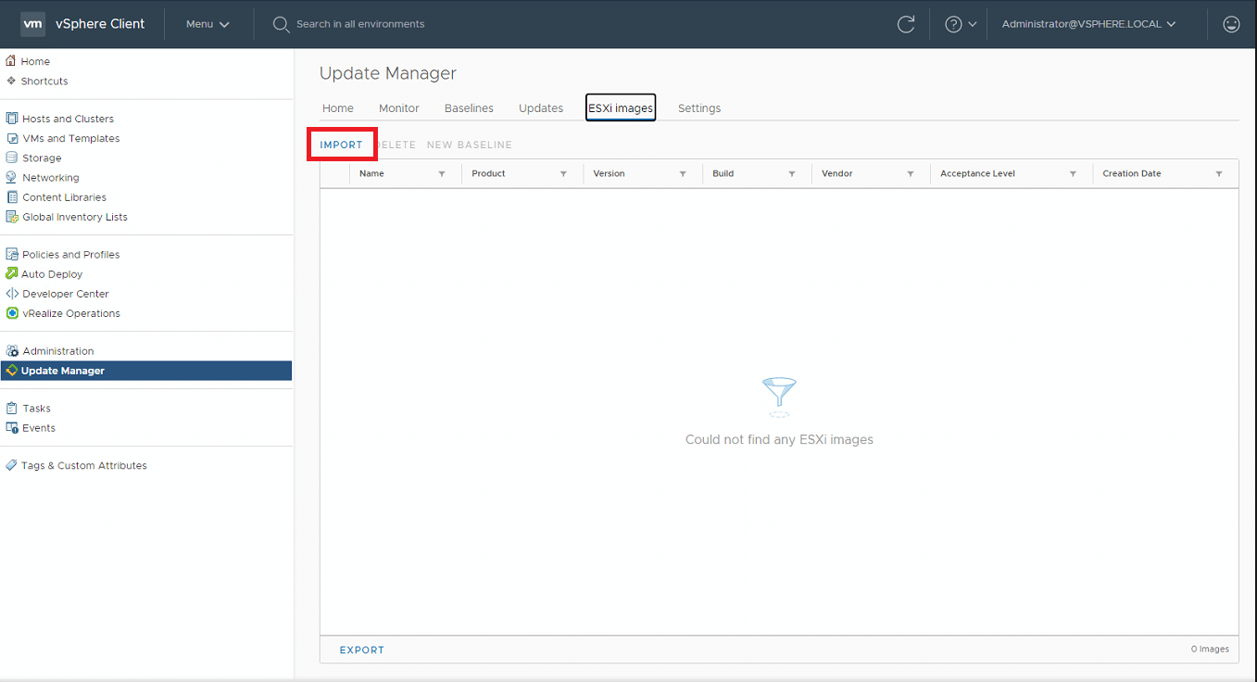This screenshot has width=1257, height=682.
Task: Click the search magnifier icon
Action: pyautogui.click(x=281, y=24)
